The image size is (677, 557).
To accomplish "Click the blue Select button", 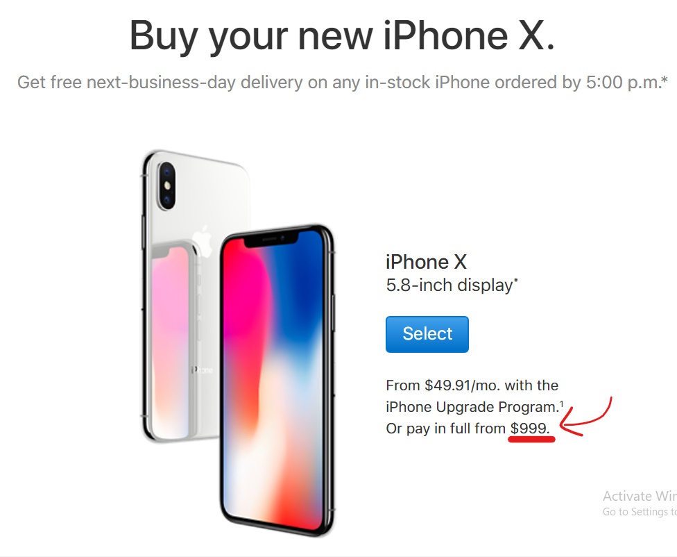I will tap(427, 334).
